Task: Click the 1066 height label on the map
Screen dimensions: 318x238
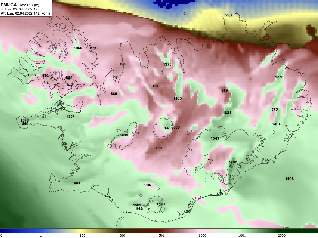Action: click(x=78, y=48)
